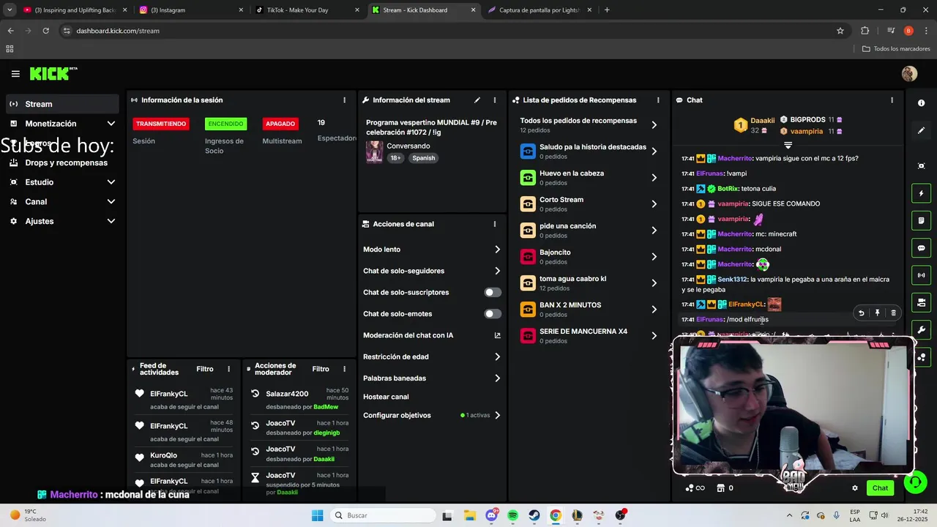Click Hostear canal option
This screenshot has height=527, width=937.
[386, 397]
